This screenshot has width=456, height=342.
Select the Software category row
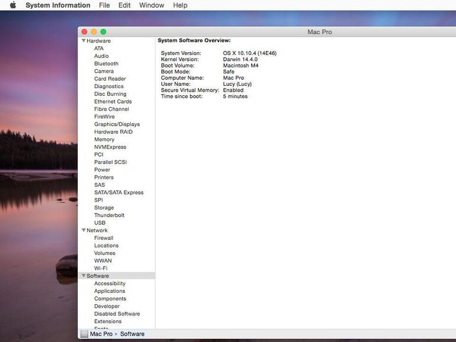point(117,276)
